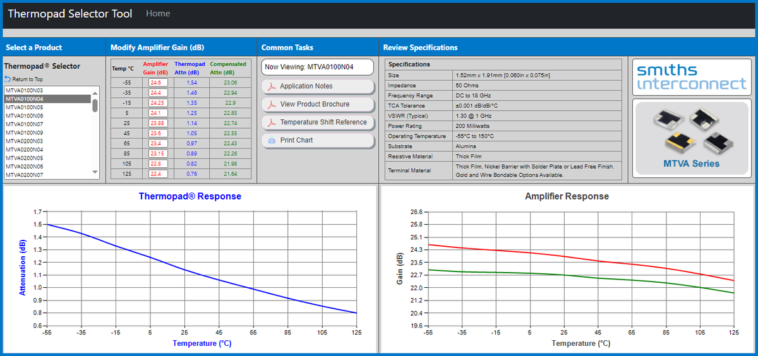Select MTVA0100N03 in the product list

(x=47, y=90)
